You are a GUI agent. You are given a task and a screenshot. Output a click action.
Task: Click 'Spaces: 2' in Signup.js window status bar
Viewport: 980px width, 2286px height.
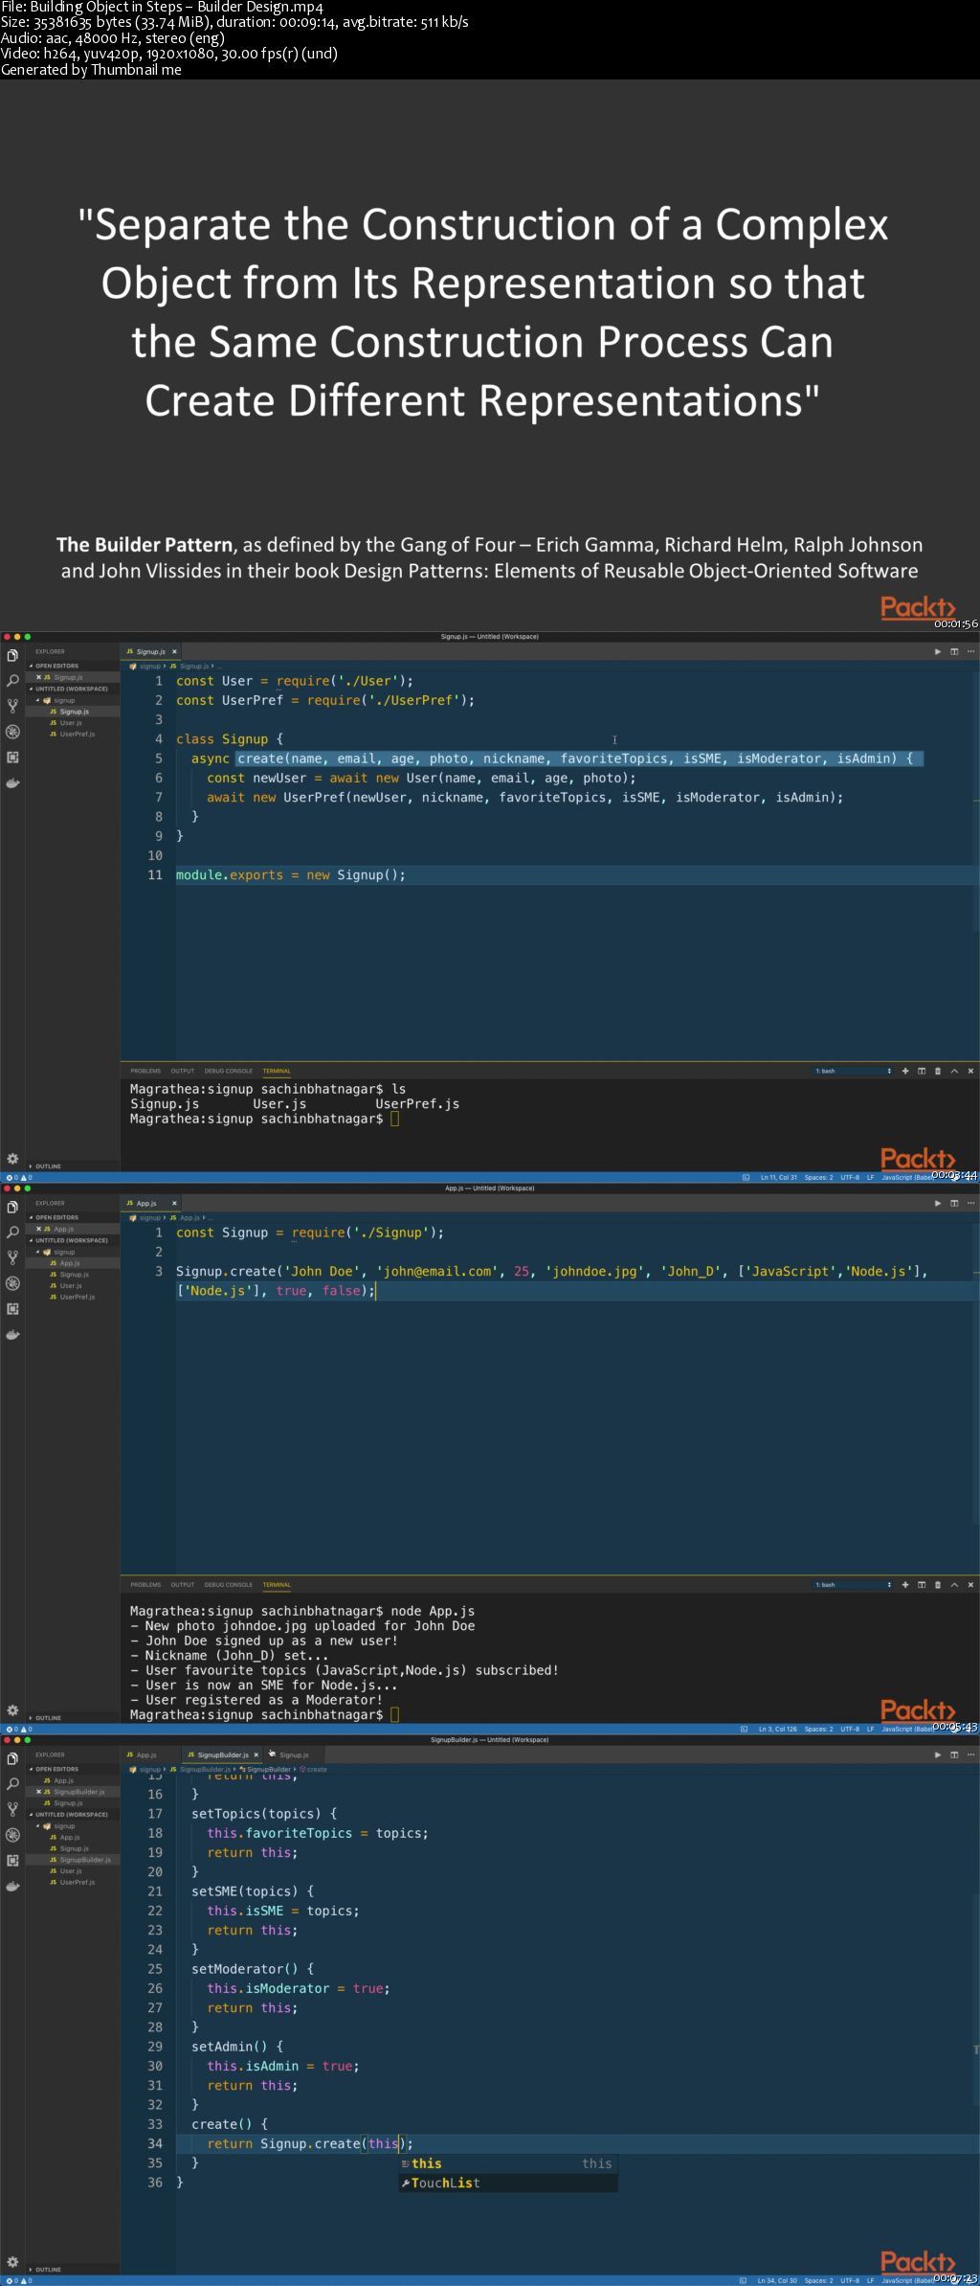[x=818, y=1178]
